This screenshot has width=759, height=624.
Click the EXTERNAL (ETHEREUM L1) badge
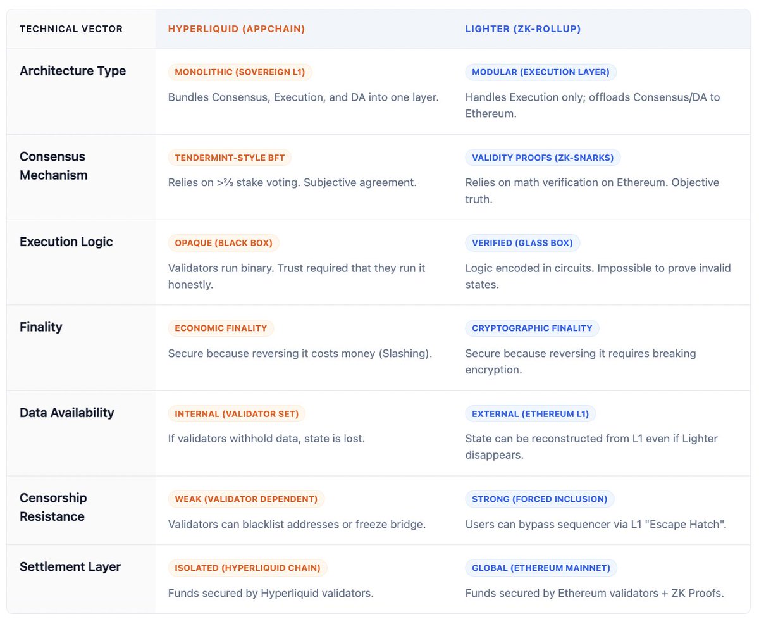point(530,414)
